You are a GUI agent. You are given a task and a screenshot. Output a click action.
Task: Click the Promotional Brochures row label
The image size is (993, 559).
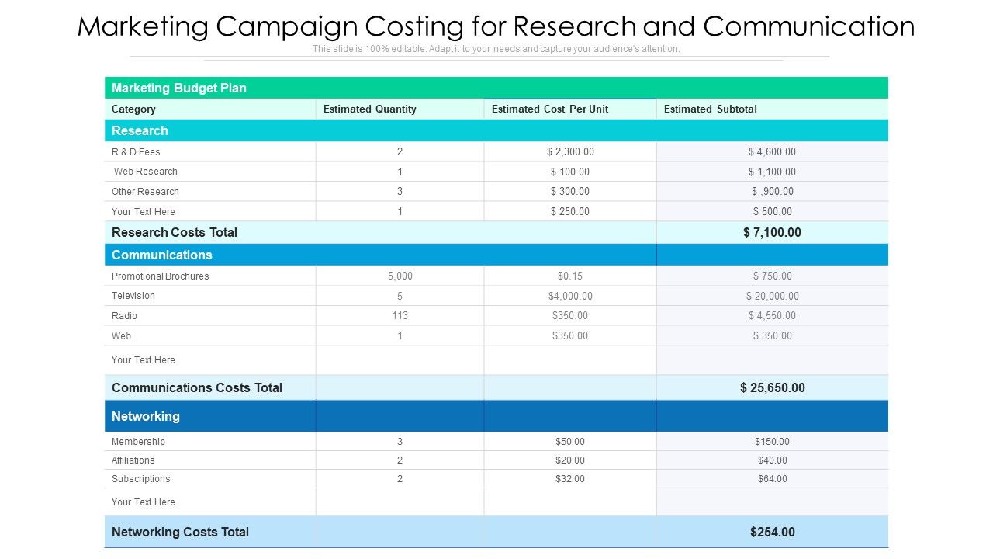tap(160, 276)
